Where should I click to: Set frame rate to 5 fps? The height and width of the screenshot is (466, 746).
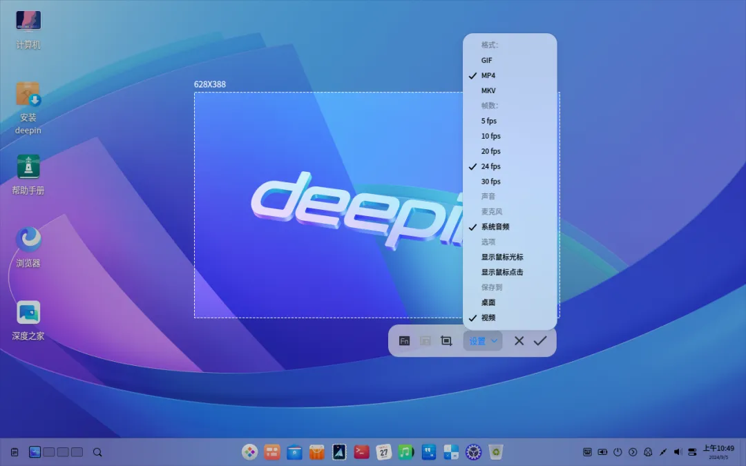(x=510, y=121)
